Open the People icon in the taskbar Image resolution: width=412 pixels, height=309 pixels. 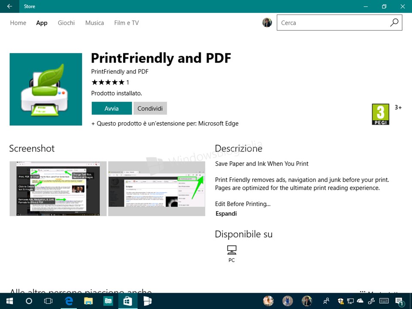326,301
